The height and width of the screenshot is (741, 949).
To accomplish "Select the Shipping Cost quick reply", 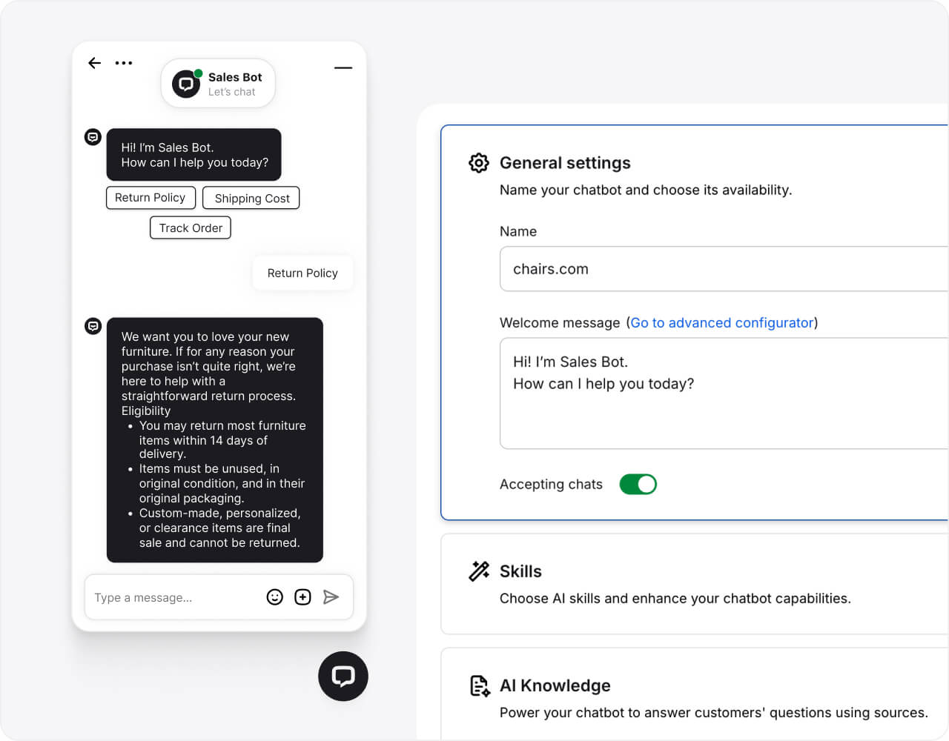I will click(x=251, y=199).
